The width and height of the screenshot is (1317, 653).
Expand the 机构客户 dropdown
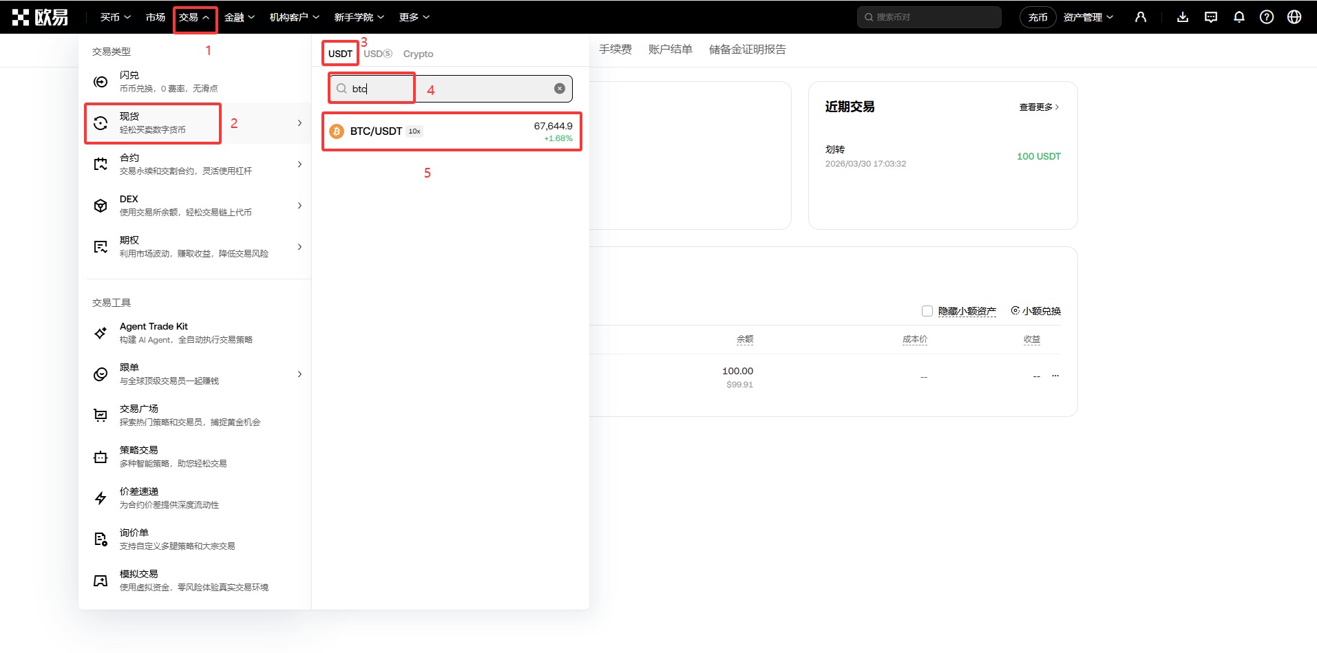295,17
